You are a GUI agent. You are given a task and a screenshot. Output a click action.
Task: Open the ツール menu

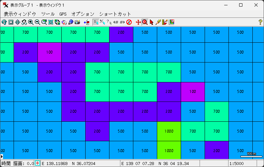pos(48,14)
